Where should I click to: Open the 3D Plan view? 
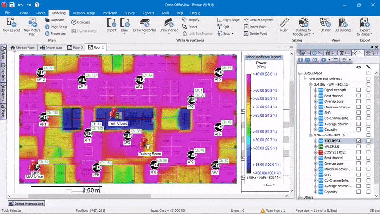tap(325, 25)
